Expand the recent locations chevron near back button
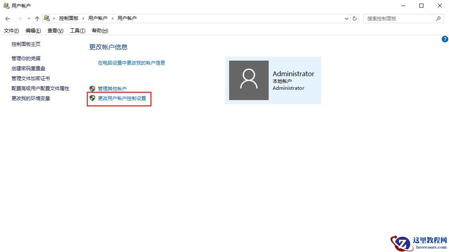 click(x=28, y=18)
